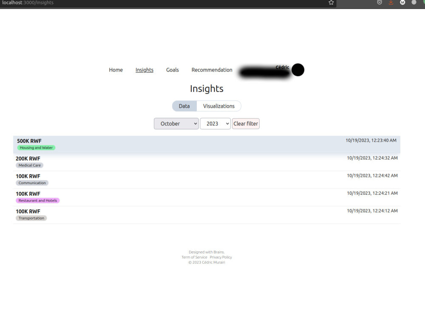Select the 200K RWF amount

[x=28, y=159]
